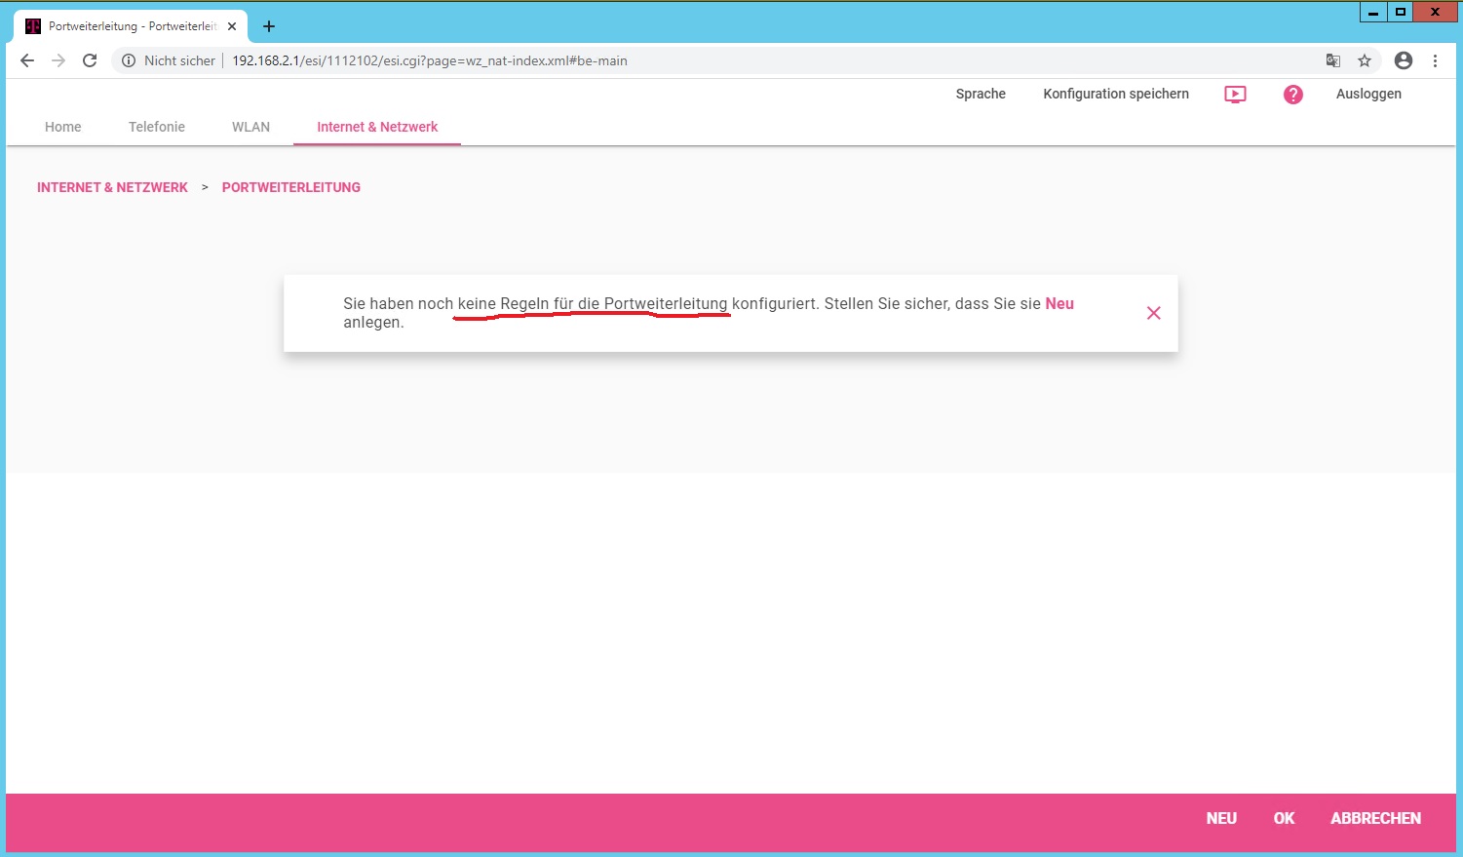1463x857 pixels.
Task: Click the browser back arrow
Action: [x=27, y=60]
